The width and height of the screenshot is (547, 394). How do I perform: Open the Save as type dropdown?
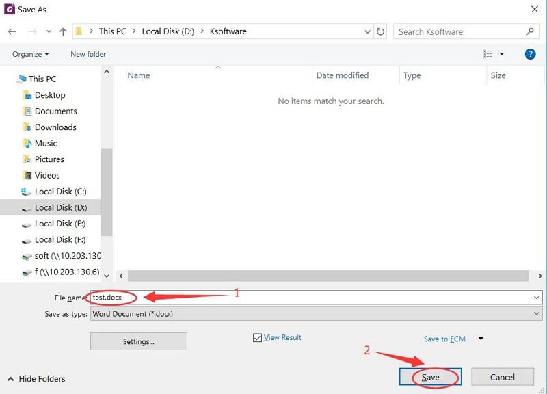(x=539, y=313)
